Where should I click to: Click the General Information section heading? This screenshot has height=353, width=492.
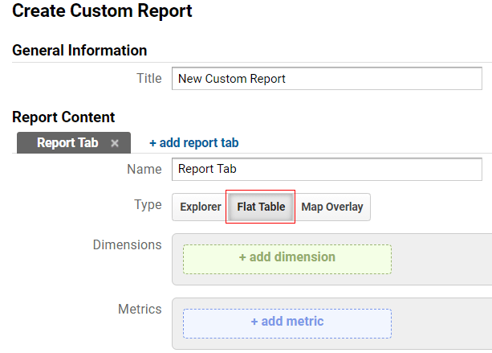point(79,51)
